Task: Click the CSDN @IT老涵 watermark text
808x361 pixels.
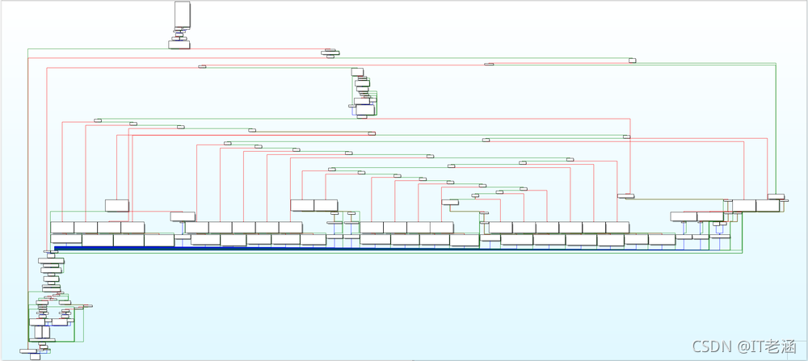Action: [x=734, y=346]
